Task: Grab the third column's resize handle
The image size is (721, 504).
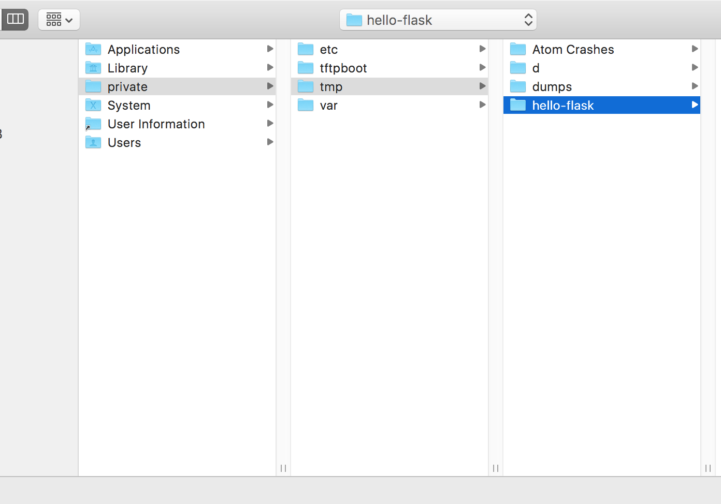Action: tap(708, 468)
